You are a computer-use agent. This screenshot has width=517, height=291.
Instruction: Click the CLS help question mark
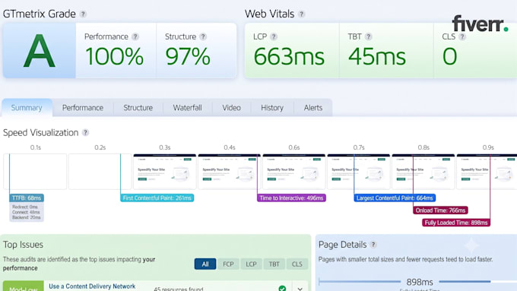click(x=462, y=36)
